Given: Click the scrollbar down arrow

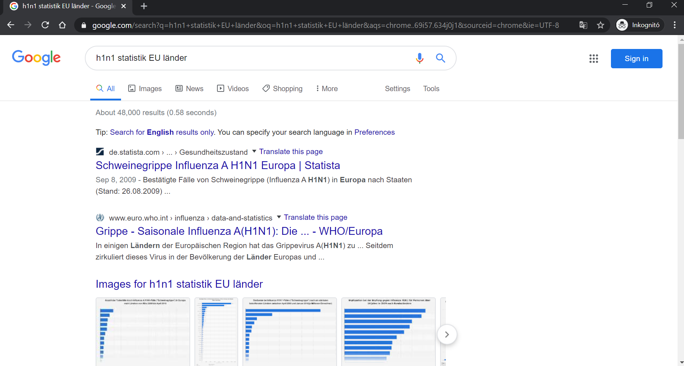Looking at the screenshot, I should [681, 362].
